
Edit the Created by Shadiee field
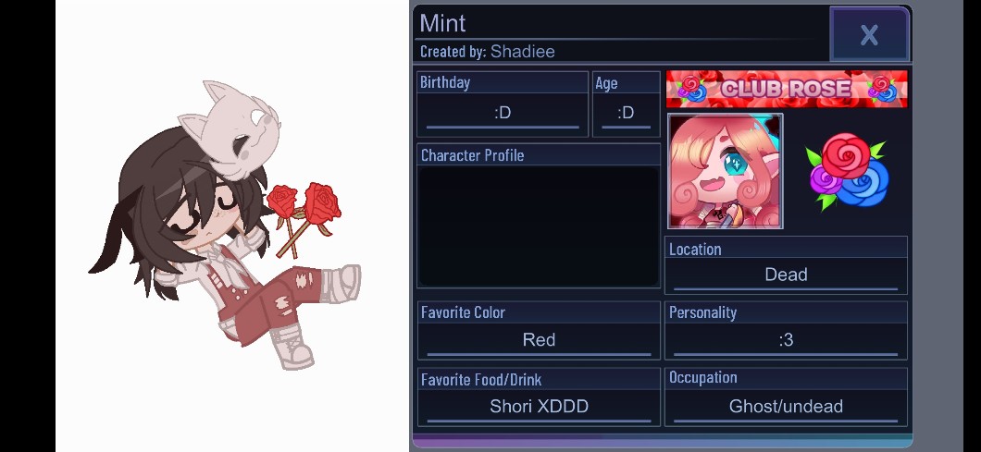[488, 51]
